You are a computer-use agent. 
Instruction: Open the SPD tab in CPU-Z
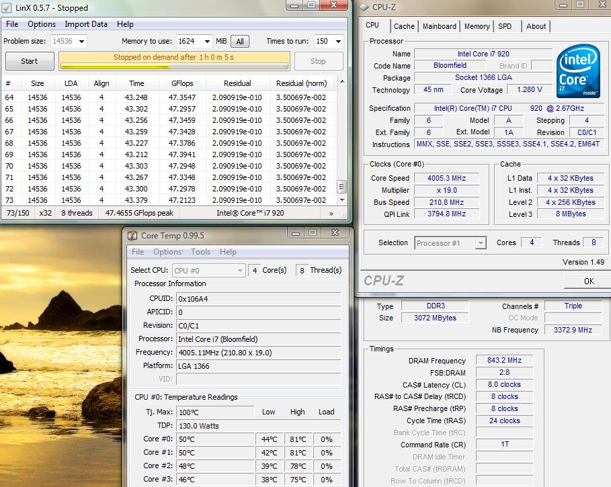504,26
